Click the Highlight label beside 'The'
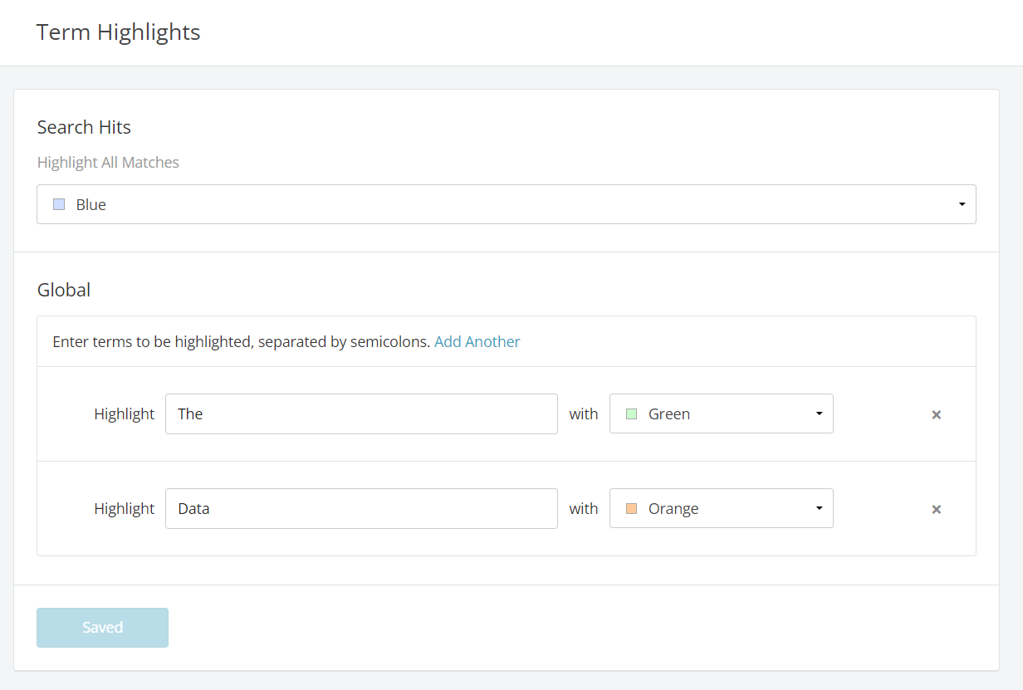 (x=125, y=414)
